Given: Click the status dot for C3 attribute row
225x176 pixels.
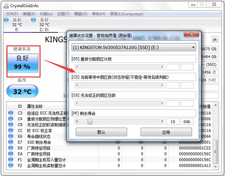Looking at the screenshot, I should coord(10,113).
